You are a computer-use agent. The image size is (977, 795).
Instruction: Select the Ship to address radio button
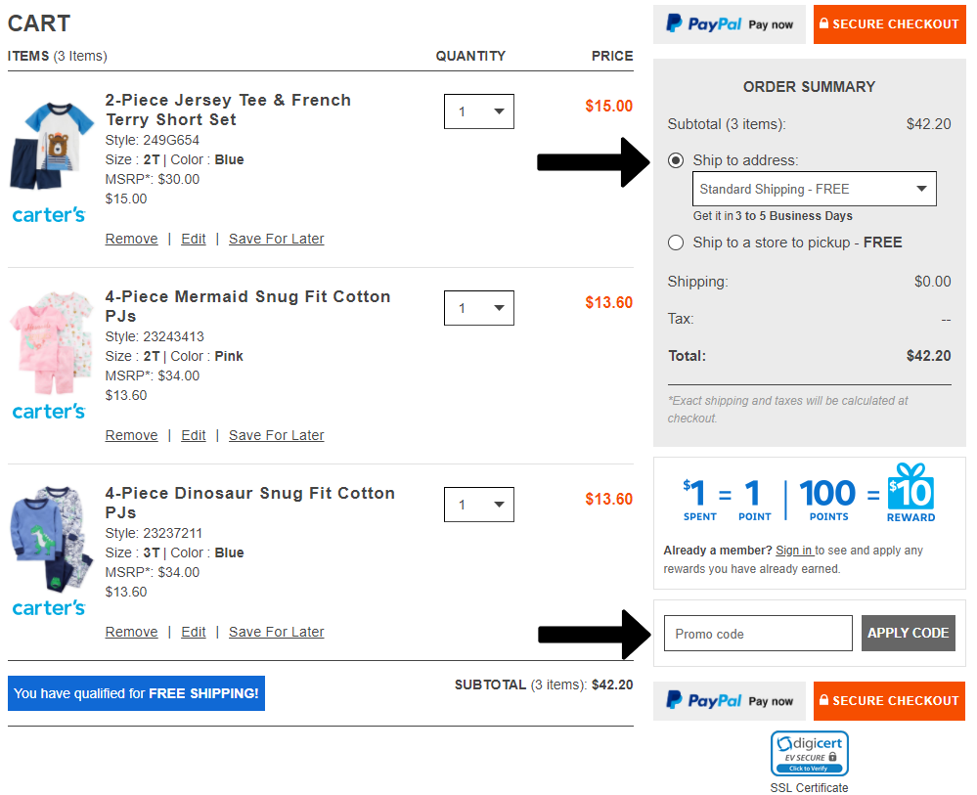tap(676, 160)
